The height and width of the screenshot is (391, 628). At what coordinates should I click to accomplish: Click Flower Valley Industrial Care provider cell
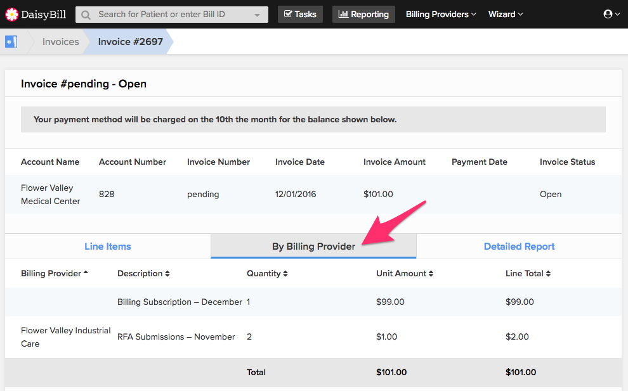click(66, 337)
